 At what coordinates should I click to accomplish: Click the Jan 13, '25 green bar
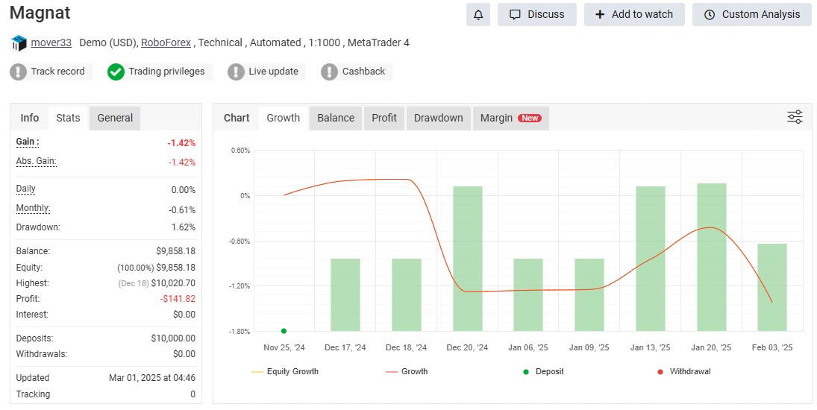pos(651,259)
